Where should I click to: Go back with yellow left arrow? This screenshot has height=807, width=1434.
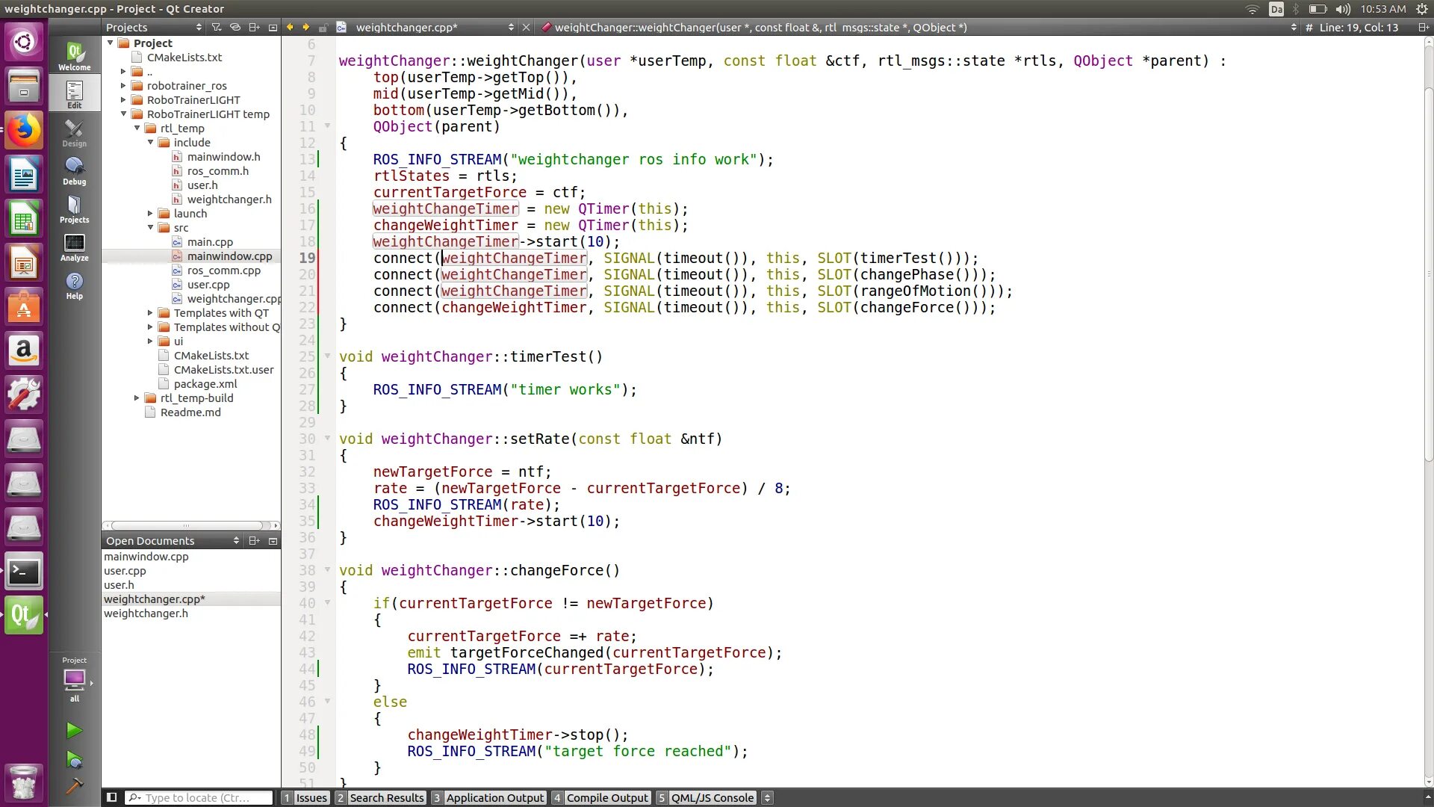tap(290, 28)
